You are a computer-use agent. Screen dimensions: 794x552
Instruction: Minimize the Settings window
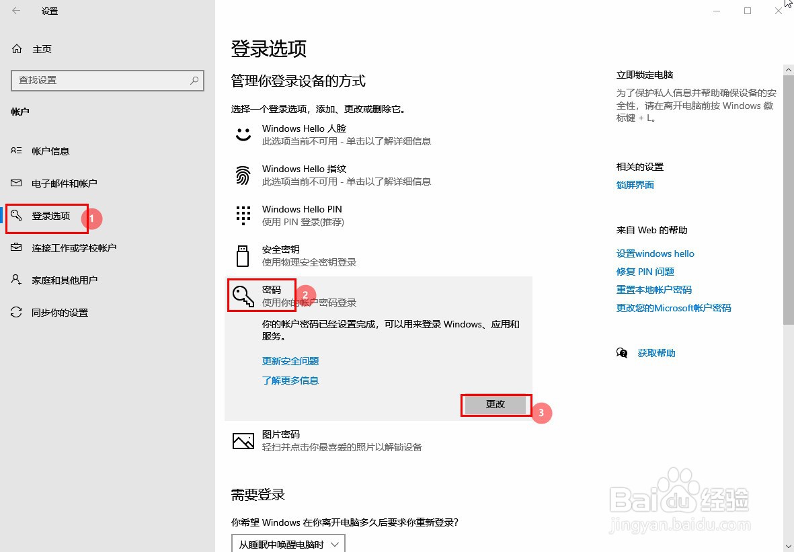pos(717,11)
